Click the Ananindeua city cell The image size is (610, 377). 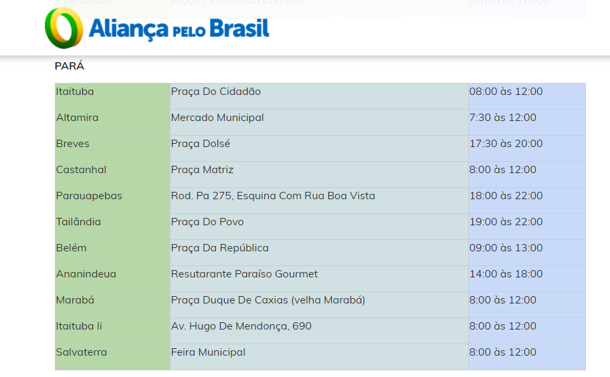86,274
